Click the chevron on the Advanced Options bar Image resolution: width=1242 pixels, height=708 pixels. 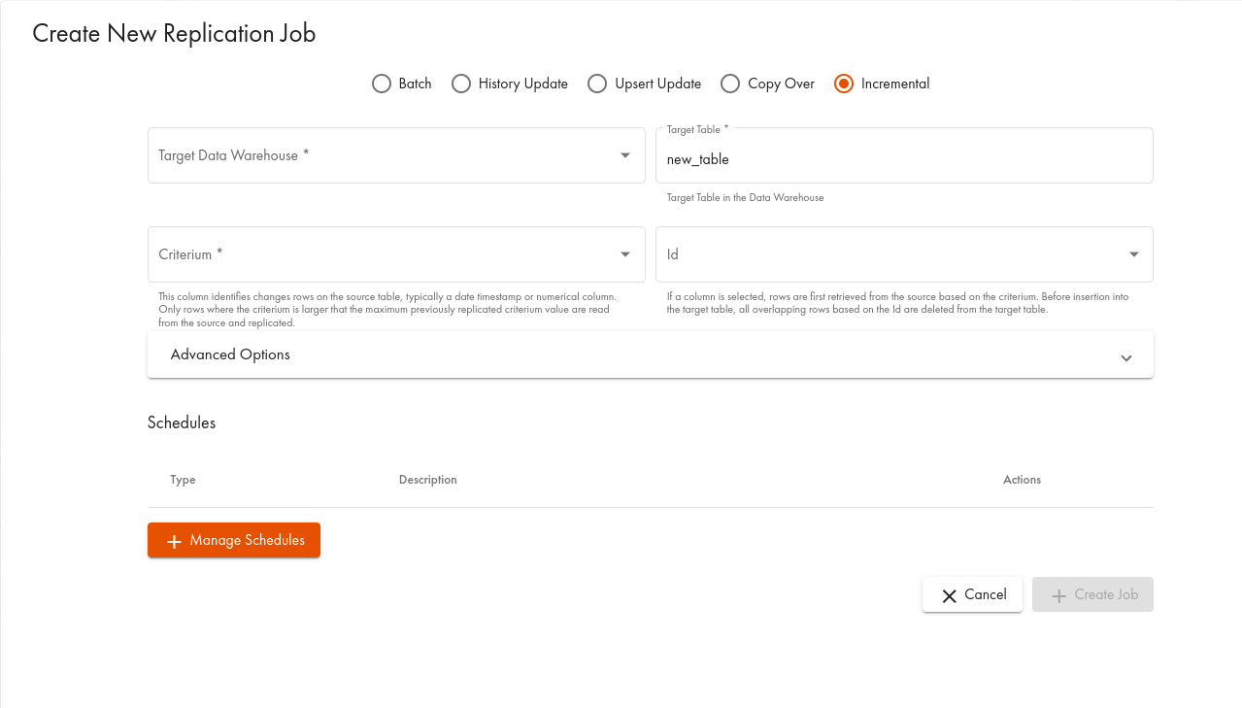click(x=1125, y=357)
